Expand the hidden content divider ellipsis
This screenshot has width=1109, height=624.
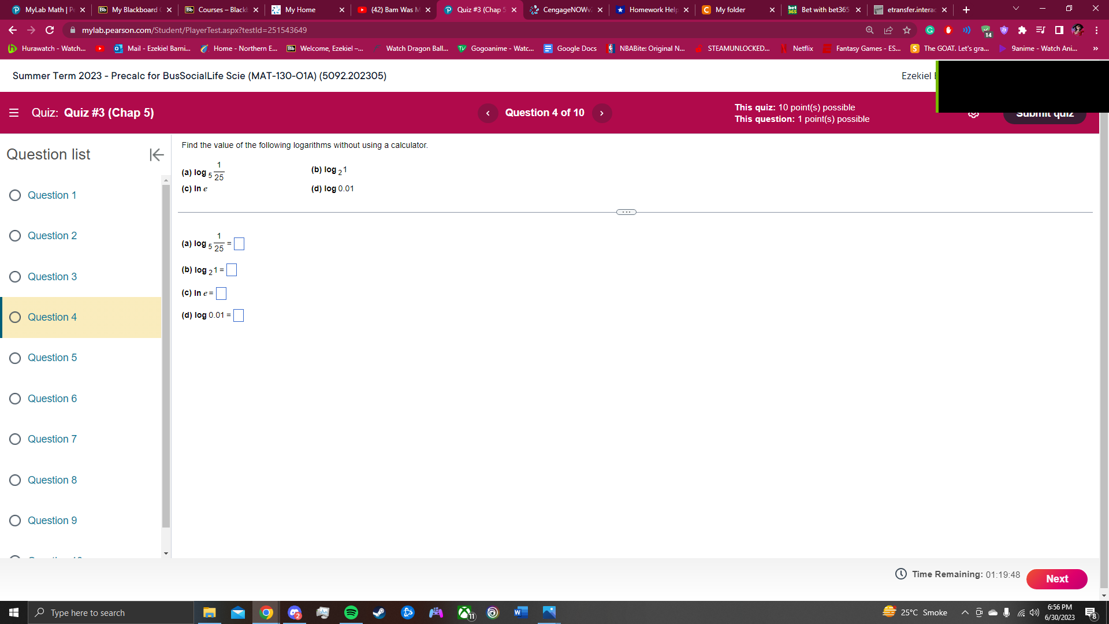point(626,211)
